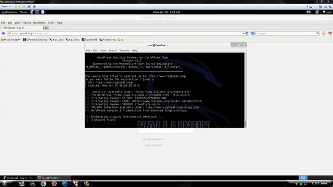Reload the page with refresh icon
333x187 pixels.
(247, 33)
